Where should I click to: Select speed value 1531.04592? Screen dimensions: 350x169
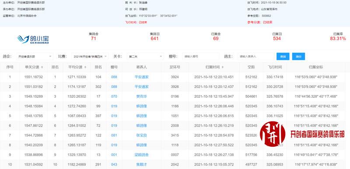point(34,165)
